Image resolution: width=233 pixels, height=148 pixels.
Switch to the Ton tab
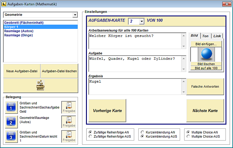coord(205,36)
